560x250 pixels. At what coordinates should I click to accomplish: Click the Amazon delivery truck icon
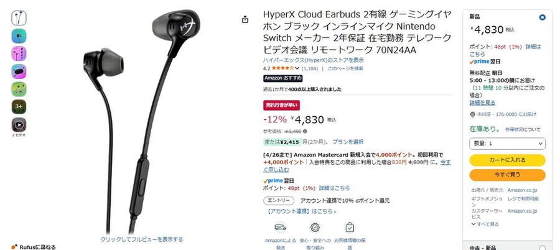coord(281,227)
